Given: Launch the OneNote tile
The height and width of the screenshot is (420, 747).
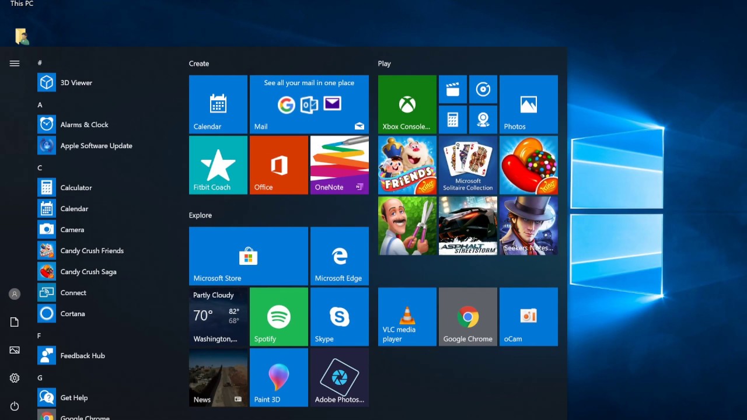Looking at the screenshot, I should 340,165.
